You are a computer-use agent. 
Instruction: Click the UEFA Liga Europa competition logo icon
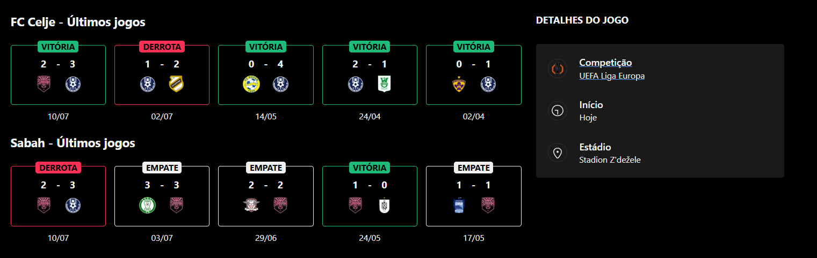(x=558, y=69)
